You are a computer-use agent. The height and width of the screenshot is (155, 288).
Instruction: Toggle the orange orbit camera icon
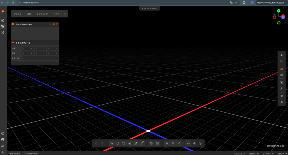[x=282, y=69]
